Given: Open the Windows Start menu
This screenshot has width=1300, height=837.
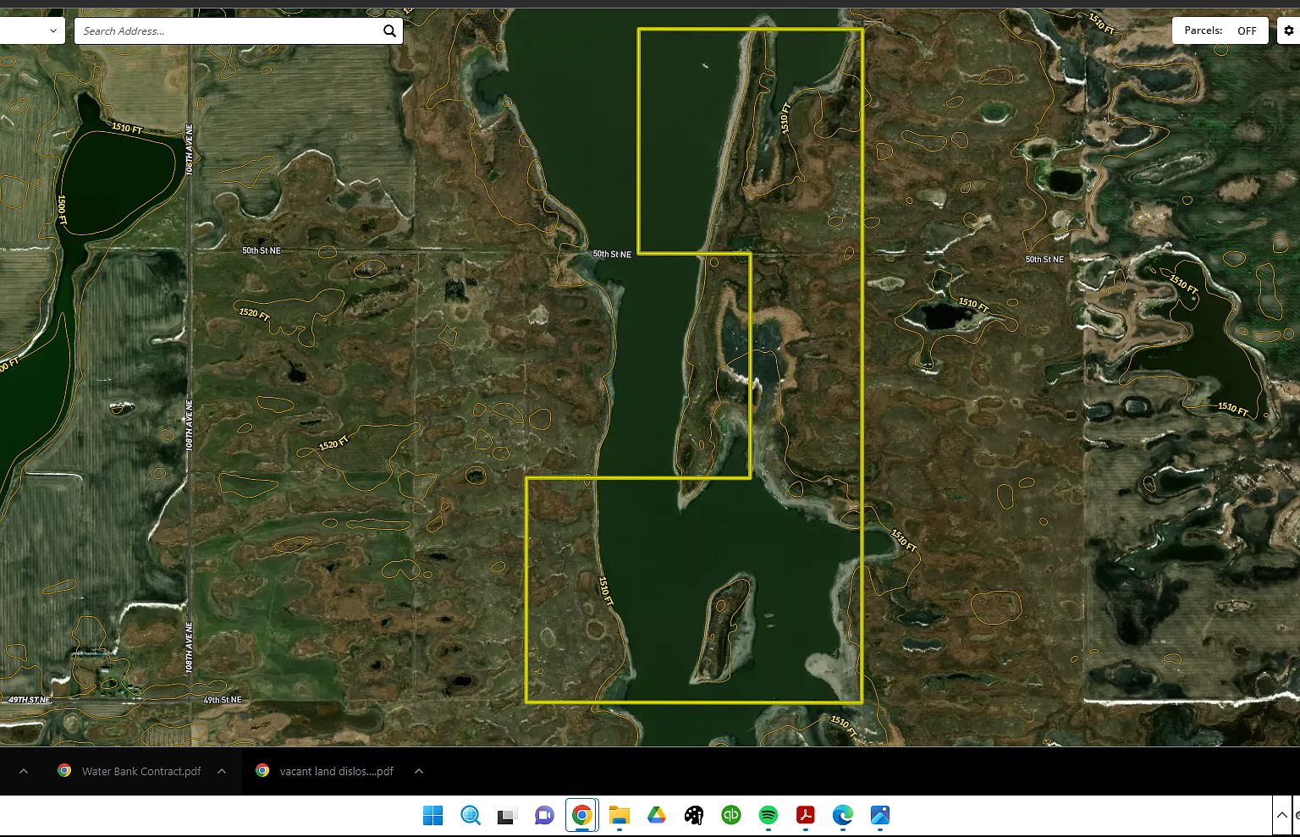Looking at the screenshot, I should (x=433, y=815).
